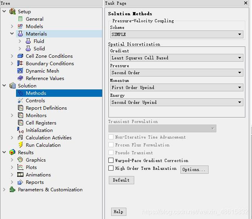Click the Run Calculation lightning icon
This screenshot has width=252, height=219.
click(x=20, y=145)
